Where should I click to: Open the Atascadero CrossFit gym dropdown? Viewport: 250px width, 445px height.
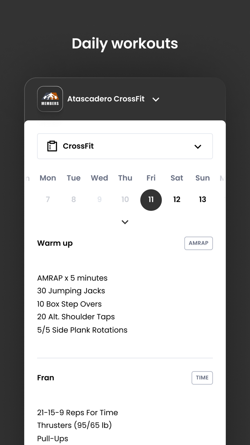pos(156,99)
